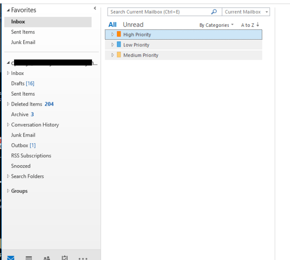Image resolution: width=290 pixels, height=260 pixels.
Task: Open the Tasks view icon
Action: pos(65,258)
